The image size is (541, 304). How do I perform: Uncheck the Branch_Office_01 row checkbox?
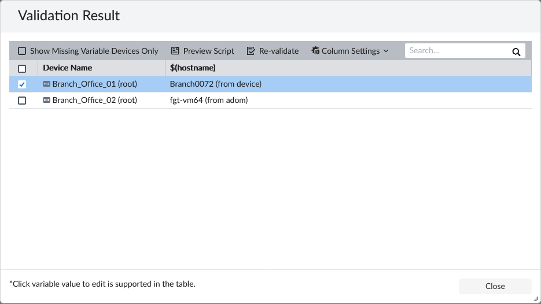point(22,84)
